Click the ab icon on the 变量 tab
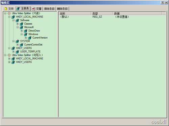Image resolution: width=169 pixels, height=126 pixels. 33,9
